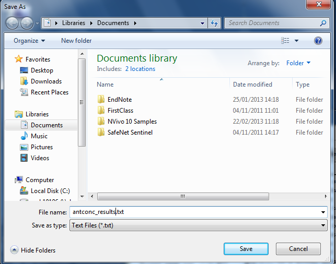
Task: Click the Back navigation arrow button
Action: (x=13, y=23)
